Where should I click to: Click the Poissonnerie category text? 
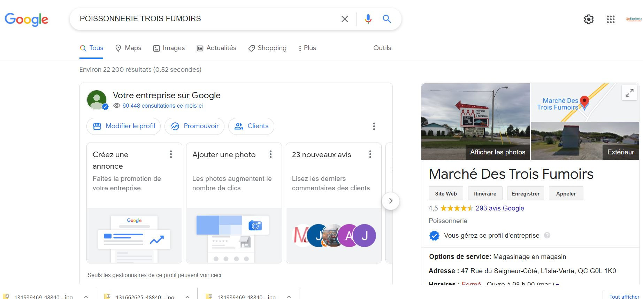tap(448, 221)
